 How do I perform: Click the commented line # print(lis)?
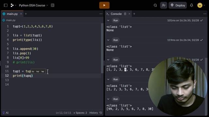[x=24, y=62]
